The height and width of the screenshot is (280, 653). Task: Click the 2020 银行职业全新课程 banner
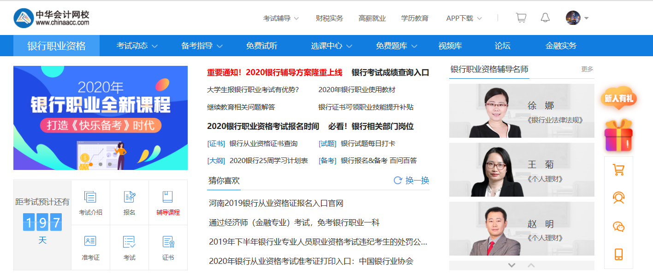tap(101, 118)
